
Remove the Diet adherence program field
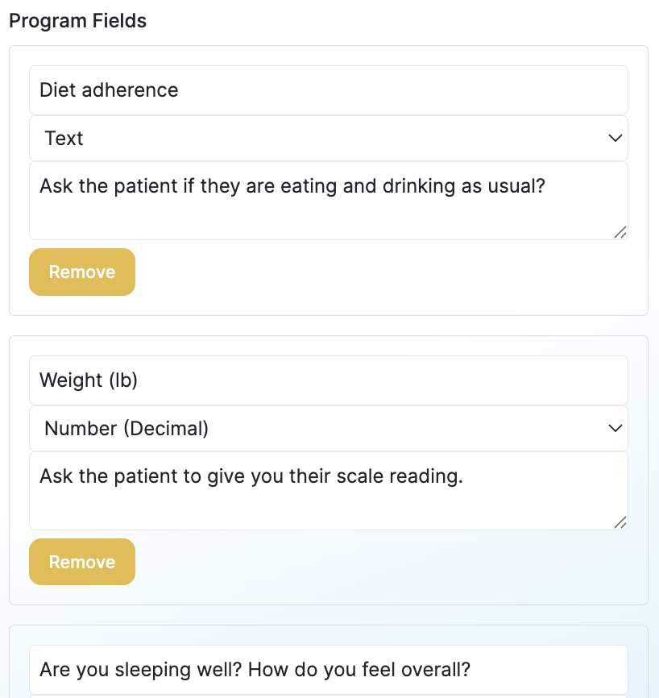pyautogui.click(x=82, y=272)
